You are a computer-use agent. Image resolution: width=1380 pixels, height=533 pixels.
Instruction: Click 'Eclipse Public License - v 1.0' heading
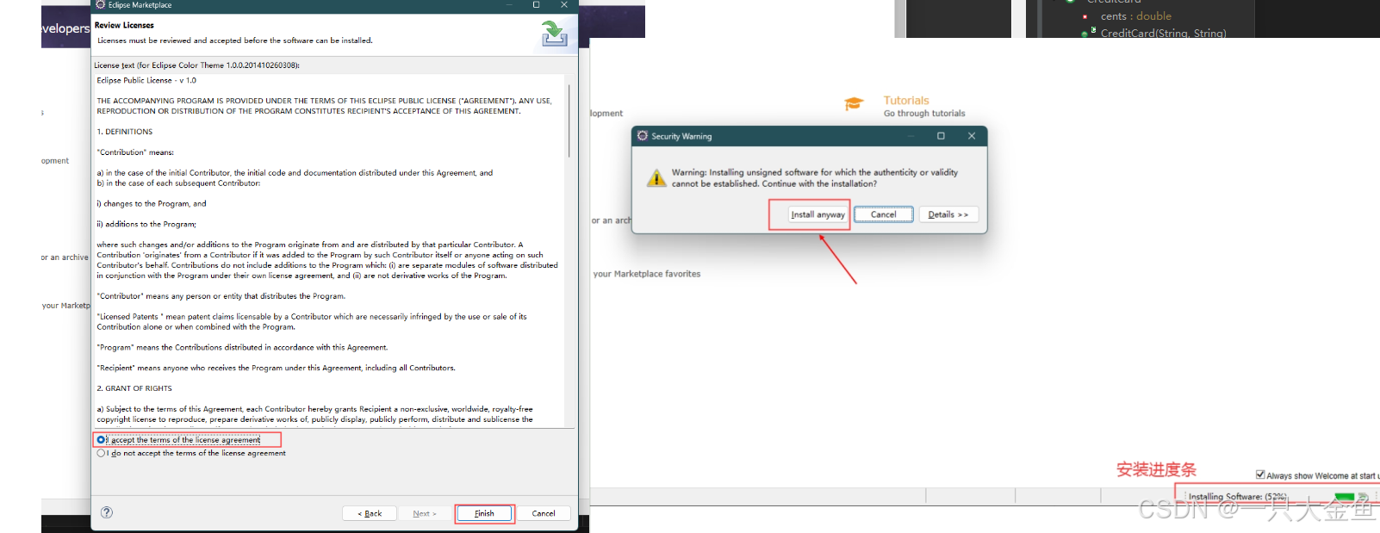coord(146,80)
